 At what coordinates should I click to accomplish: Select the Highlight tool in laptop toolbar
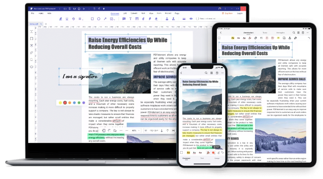pos(60,19)
